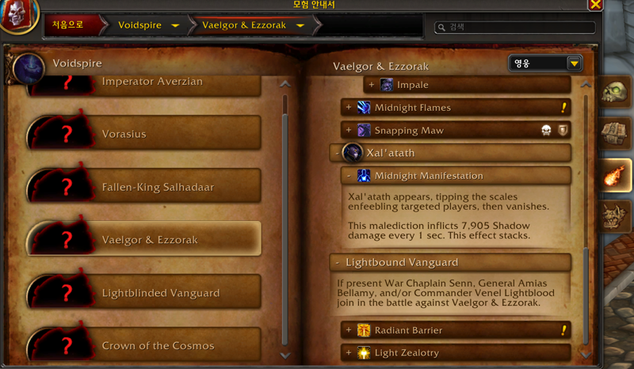This screenshot has width=634, height=369.
Task: Collapse the Midnight Manifestation section
Action: coord(349,176)
